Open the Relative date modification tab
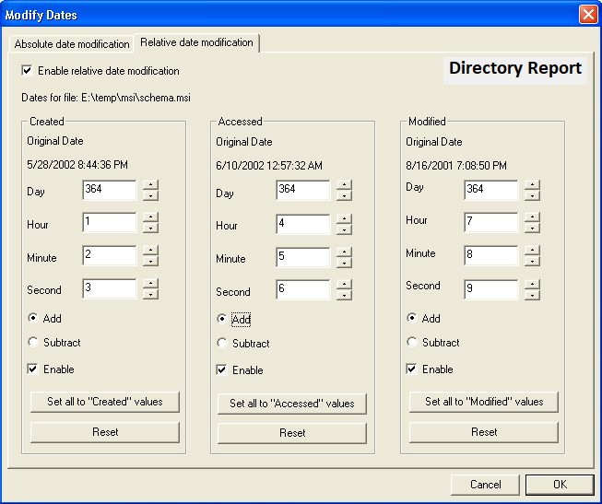Viewport: 602px width, 504px height. coord(196,43)
